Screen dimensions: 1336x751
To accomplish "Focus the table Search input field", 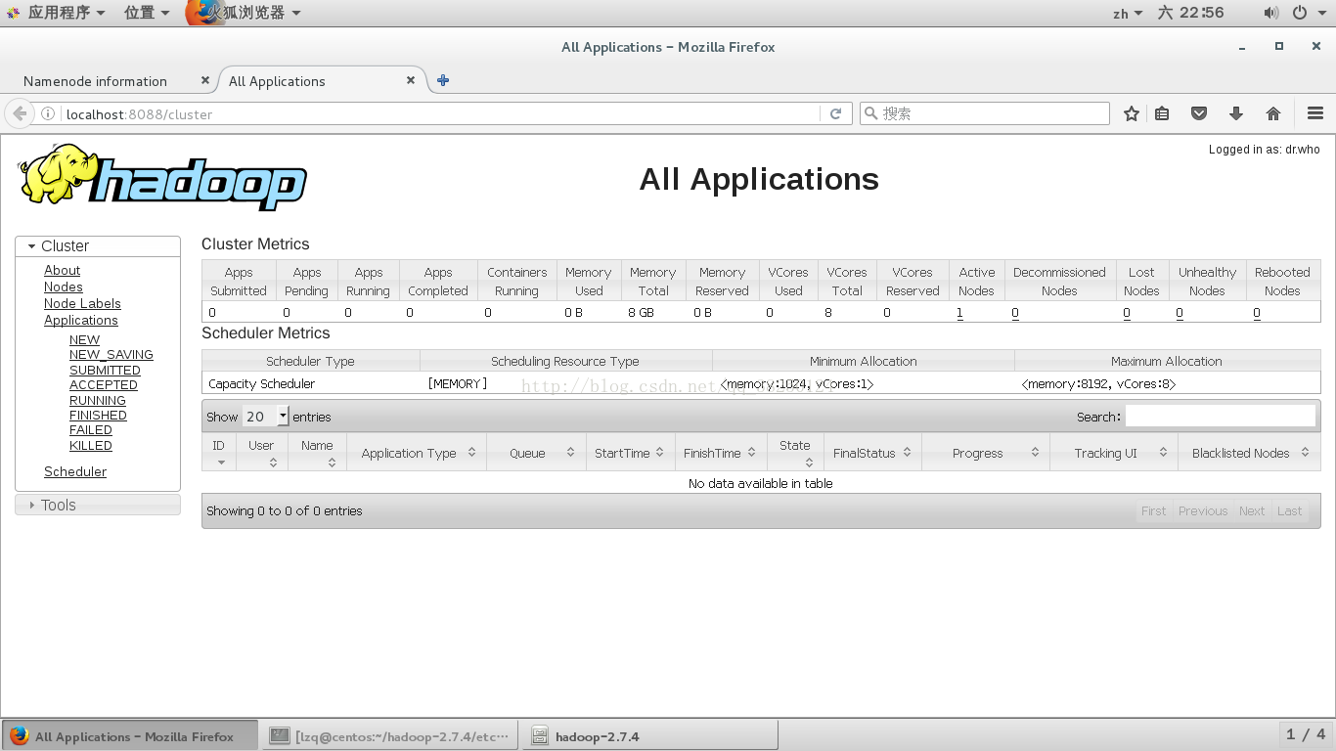I will point(1221,417).
